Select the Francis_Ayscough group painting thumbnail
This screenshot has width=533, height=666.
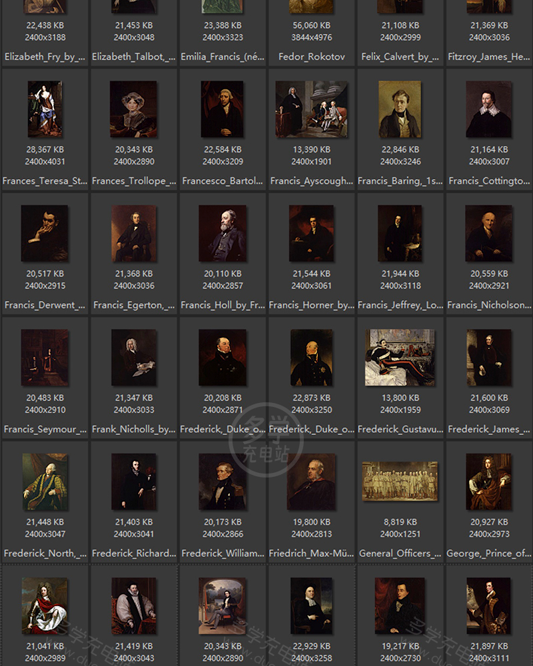pos(311,109)
